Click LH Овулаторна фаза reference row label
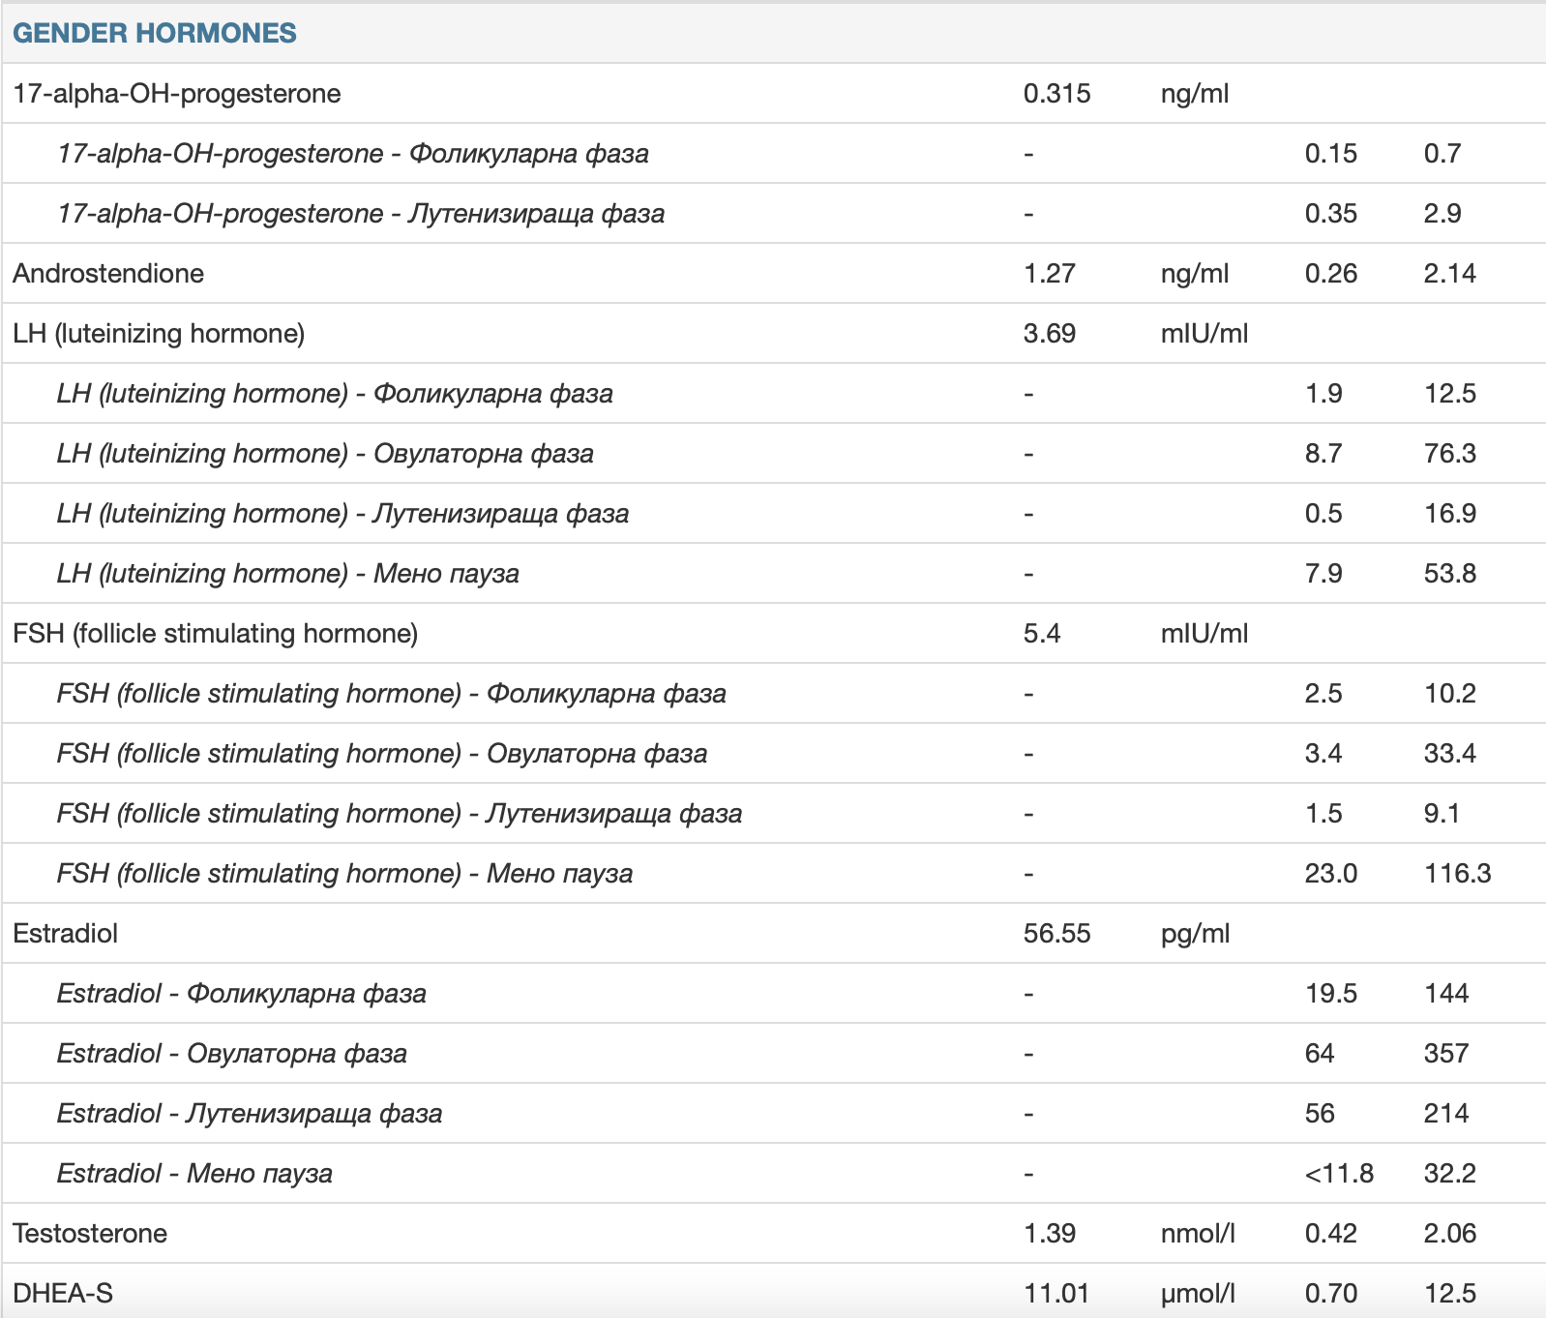Viewport: 1546px width, 1318px height. click(x=325, y=454)
